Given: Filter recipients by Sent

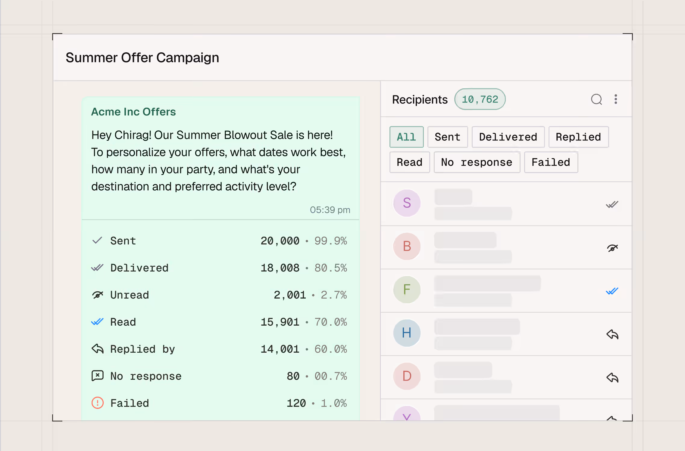Looking at the screenshot, I should point(447,137).
